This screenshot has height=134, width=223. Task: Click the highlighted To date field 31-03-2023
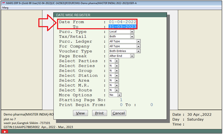pos(122,26)
